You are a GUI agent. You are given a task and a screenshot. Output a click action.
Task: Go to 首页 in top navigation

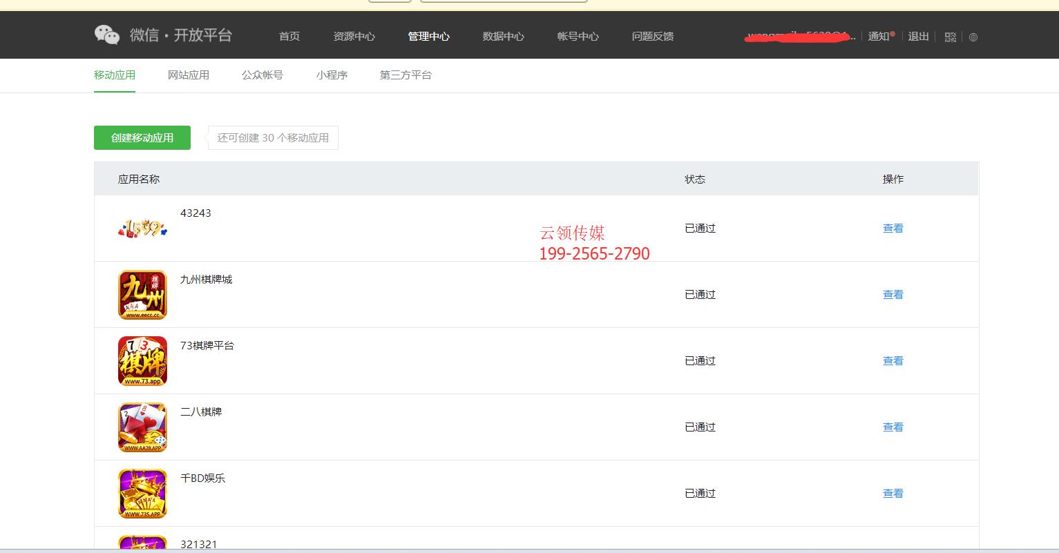click(289, 36)
